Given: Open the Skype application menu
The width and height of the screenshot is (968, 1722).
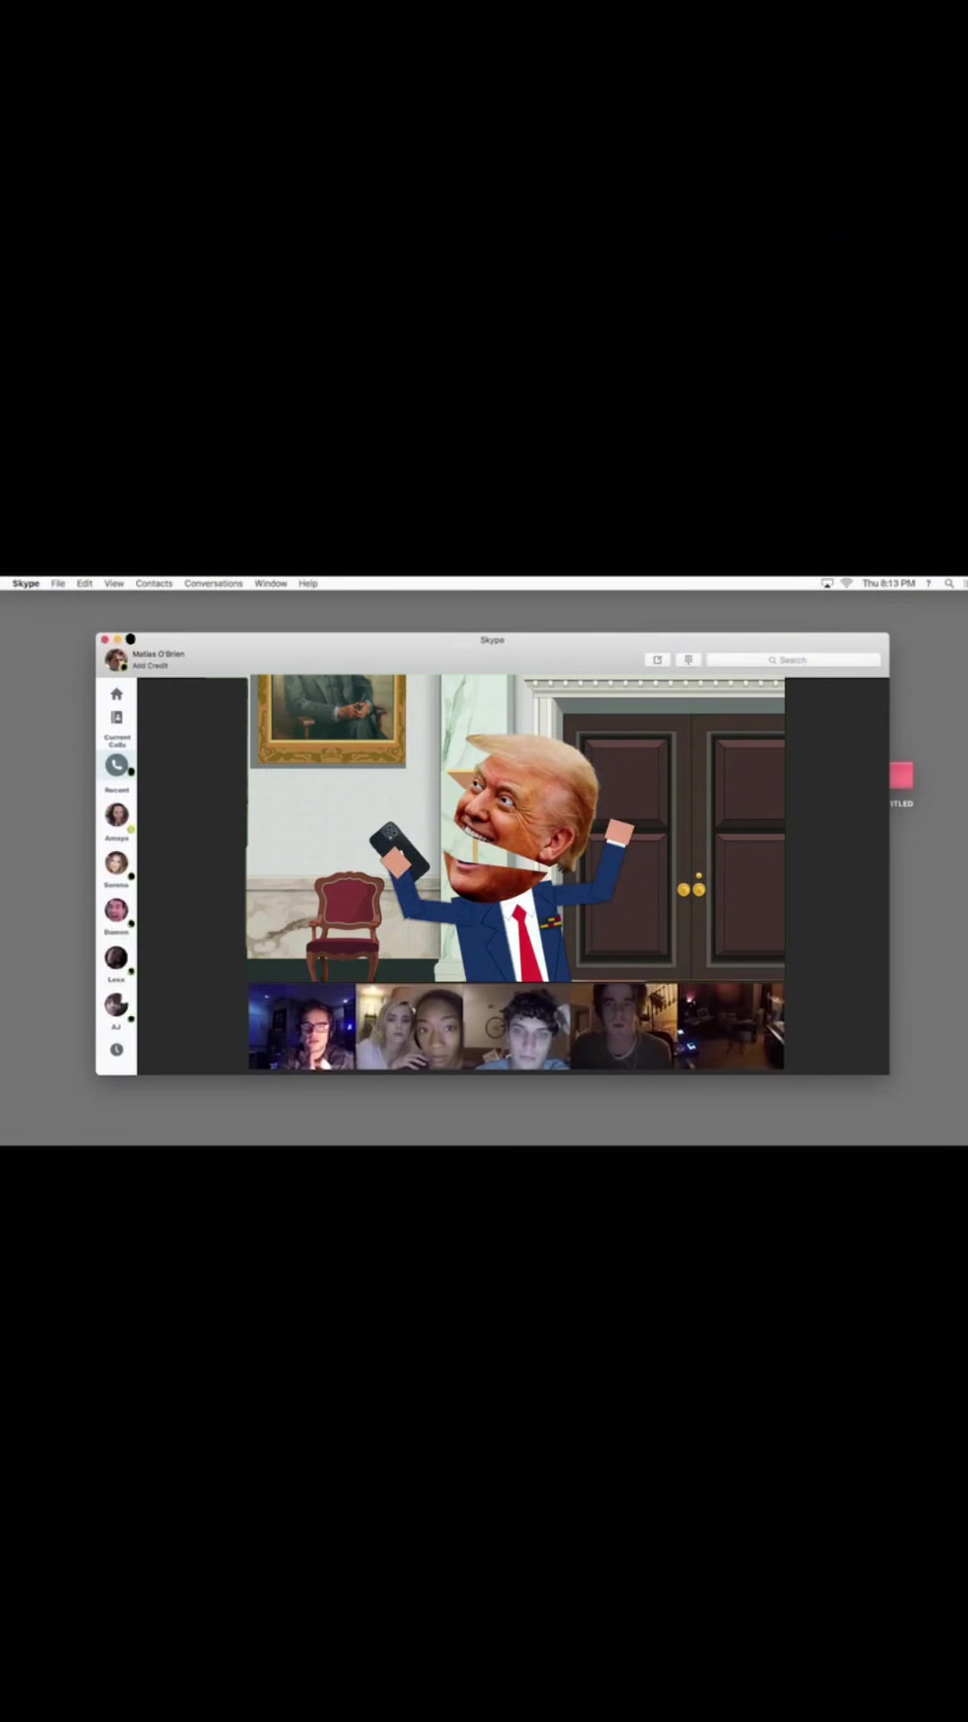Looking at the screenshot, I should [26, 583].
